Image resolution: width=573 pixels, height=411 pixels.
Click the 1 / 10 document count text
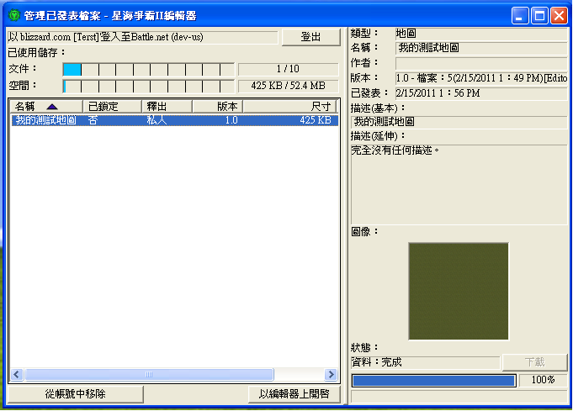tap(288, 69)
